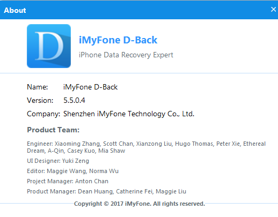This screenshot has height=217, width=278.
Task: Click the Shenzhen iMyFone Technology company name
Action: tap(129, 114)
